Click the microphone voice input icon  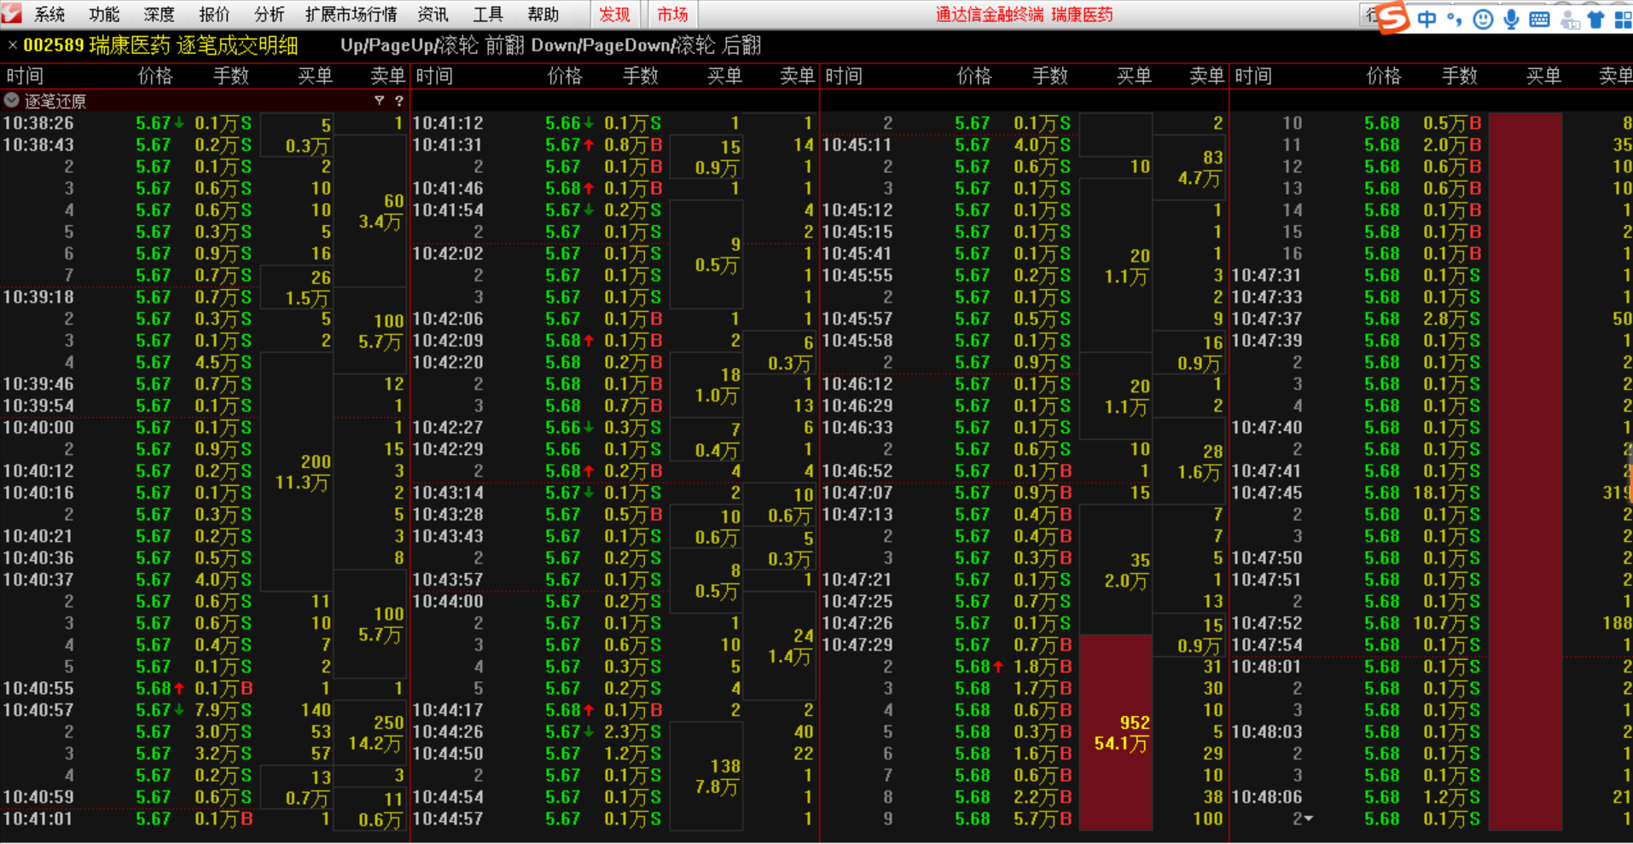pos(1511,19)
